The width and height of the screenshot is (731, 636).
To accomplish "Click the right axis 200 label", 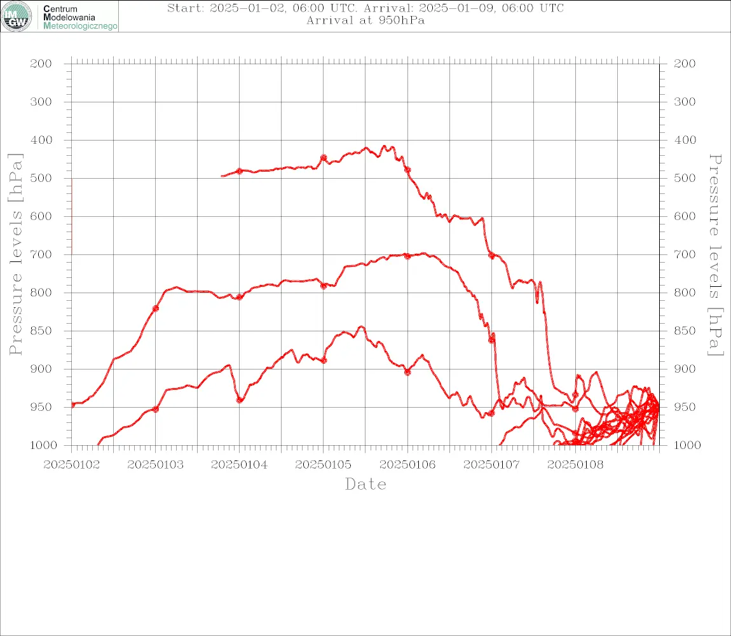I will click(685, 64).
